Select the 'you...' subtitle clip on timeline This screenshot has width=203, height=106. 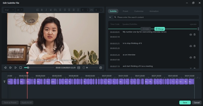point(54,82)
